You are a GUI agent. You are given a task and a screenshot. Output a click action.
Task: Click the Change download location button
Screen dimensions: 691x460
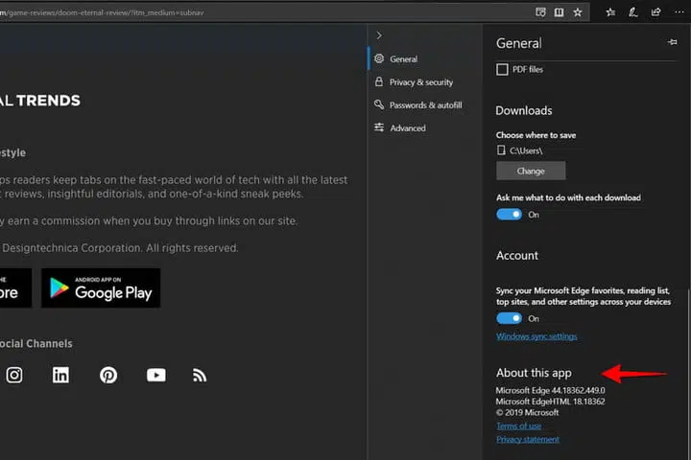point(531,171)
